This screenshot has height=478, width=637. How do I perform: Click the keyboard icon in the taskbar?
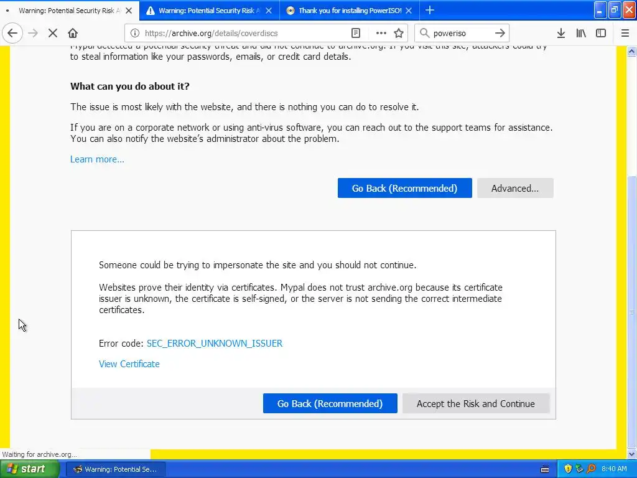(545, 469)
